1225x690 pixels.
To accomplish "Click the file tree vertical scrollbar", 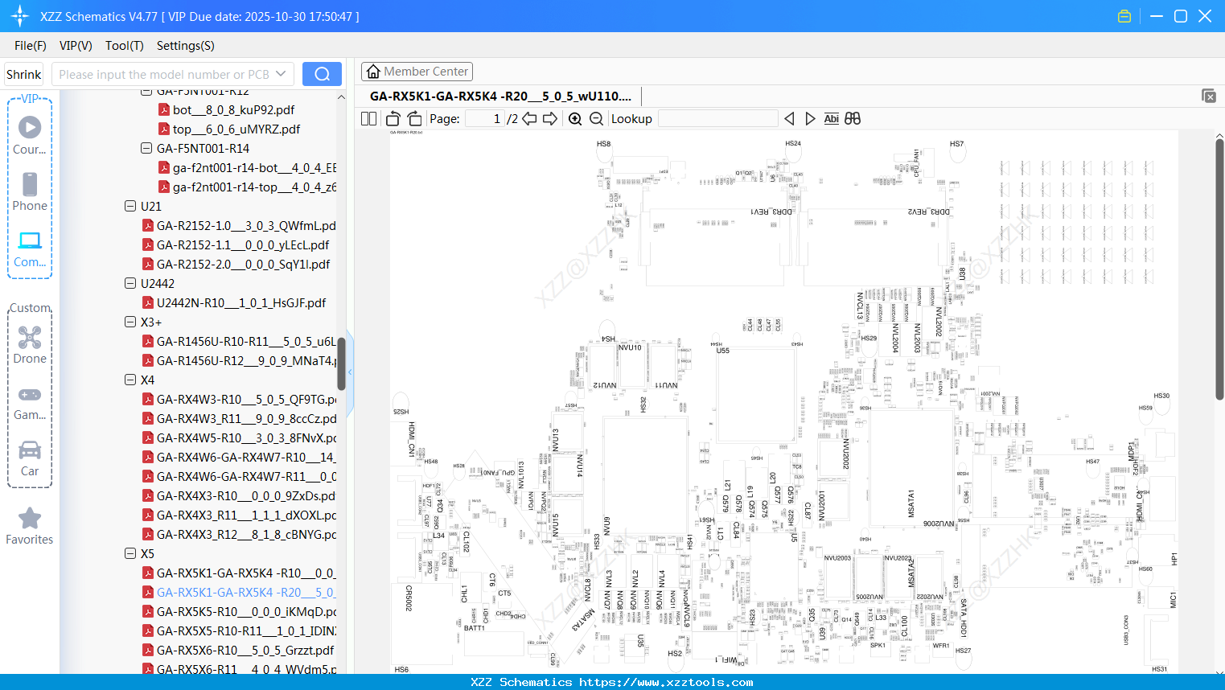I will pyautogui.click(x=341, y=363).
